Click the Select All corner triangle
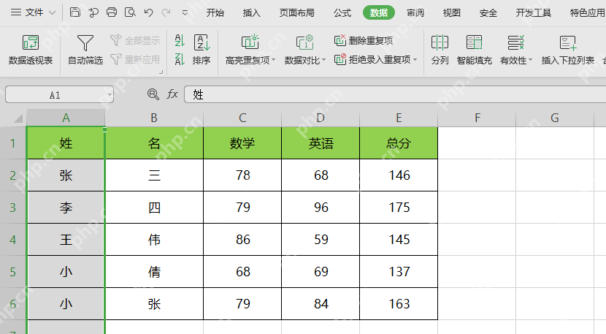The height and width of the screenshot is (334, 606). (18, 118)
